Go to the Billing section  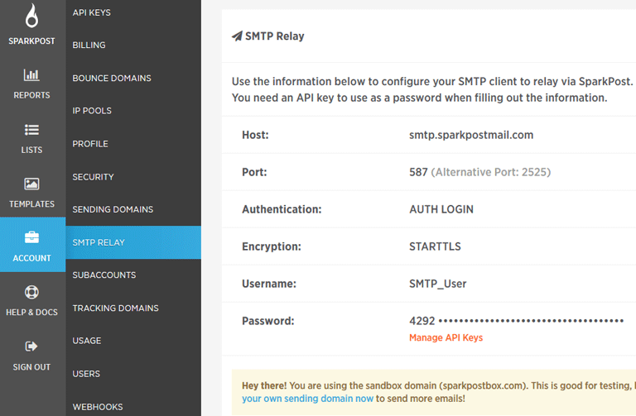pos(89,45)
